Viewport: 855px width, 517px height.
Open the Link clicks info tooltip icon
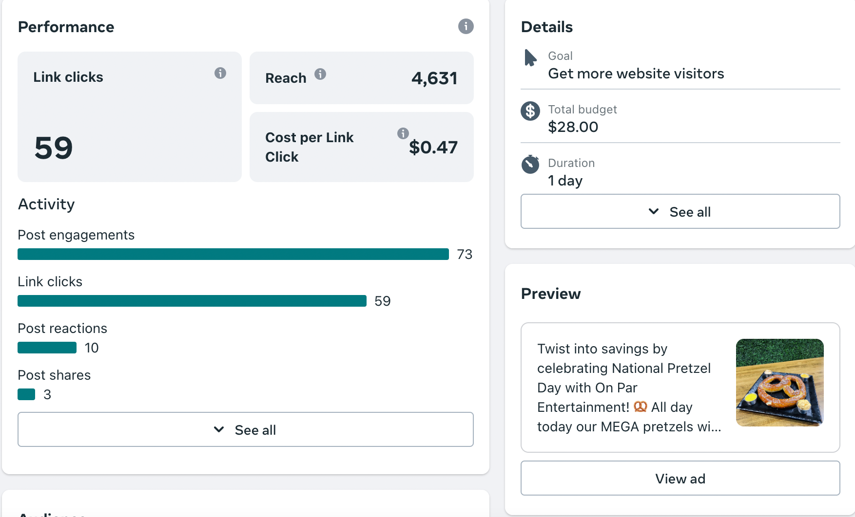pyautogui.click(x=220, y=73)
